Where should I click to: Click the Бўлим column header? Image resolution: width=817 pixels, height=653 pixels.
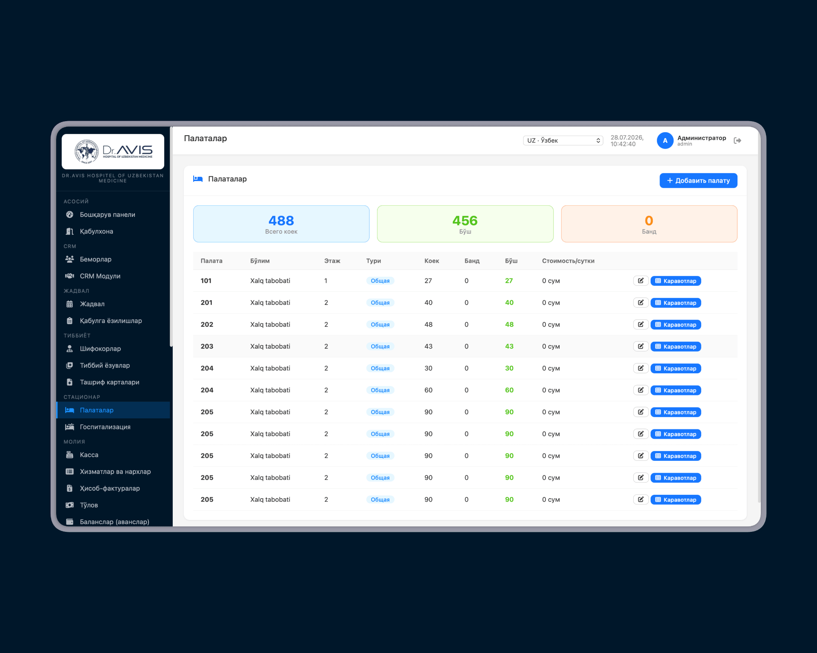260,261
